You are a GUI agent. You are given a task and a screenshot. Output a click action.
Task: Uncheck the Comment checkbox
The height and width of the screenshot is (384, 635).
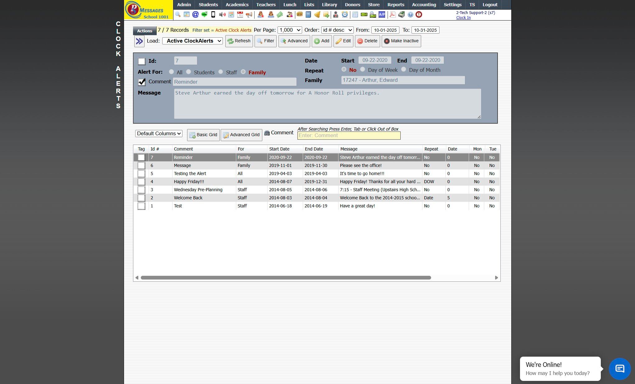click(142, 82)
